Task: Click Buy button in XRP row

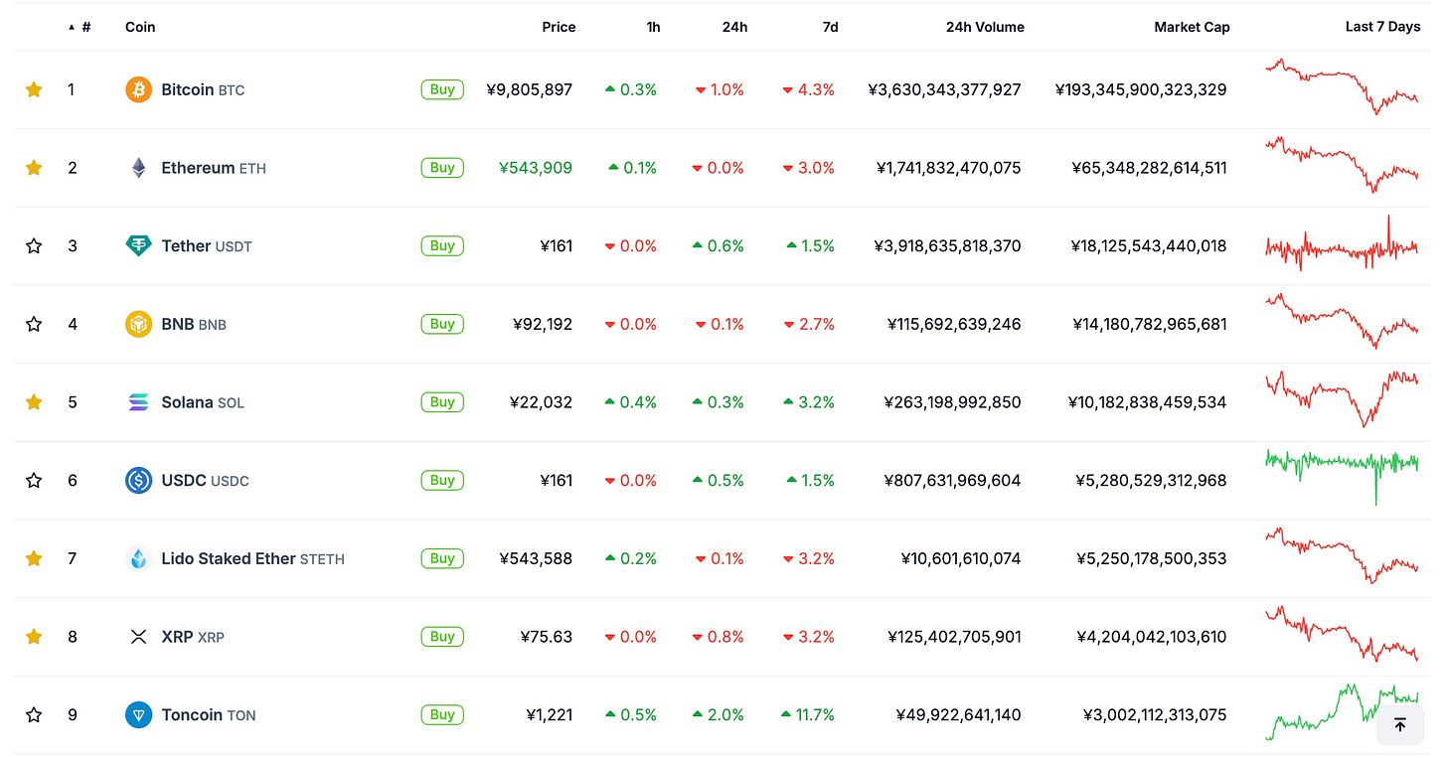Action: point(442,637)
